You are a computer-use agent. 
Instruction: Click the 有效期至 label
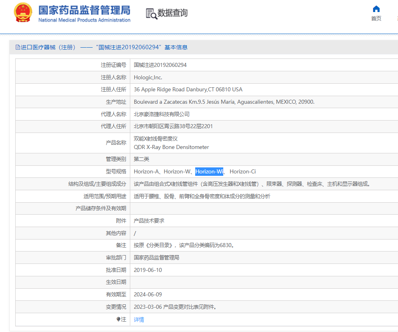point(116,294)
